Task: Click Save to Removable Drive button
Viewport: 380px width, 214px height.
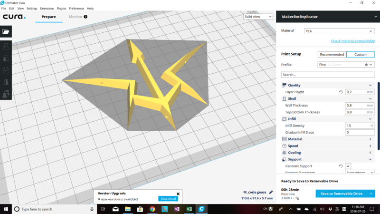Action: (342, 194)
